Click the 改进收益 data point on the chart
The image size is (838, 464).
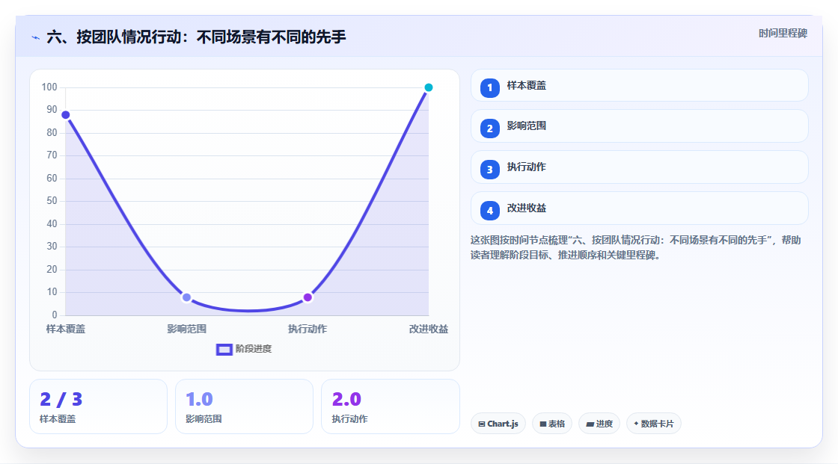(x=429, y=87)
